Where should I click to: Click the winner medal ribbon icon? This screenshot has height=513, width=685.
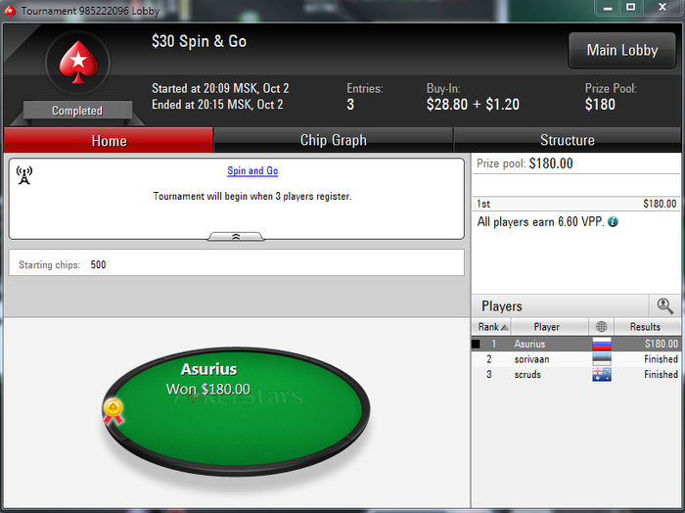[114, 411]
